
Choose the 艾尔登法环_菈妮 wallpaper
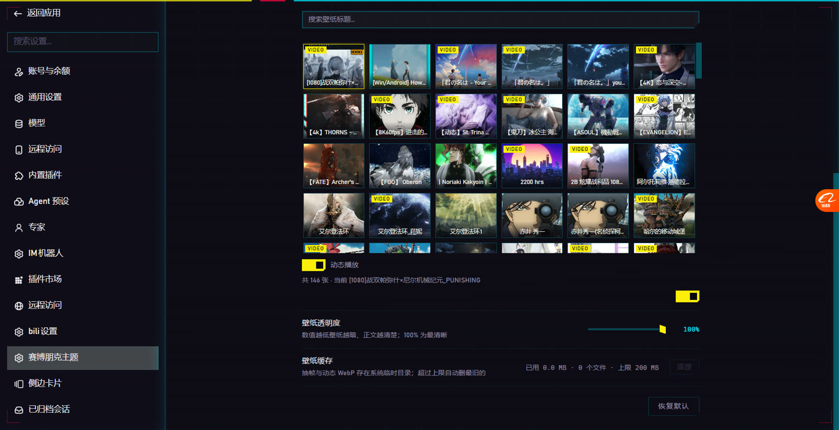point(400,216)
